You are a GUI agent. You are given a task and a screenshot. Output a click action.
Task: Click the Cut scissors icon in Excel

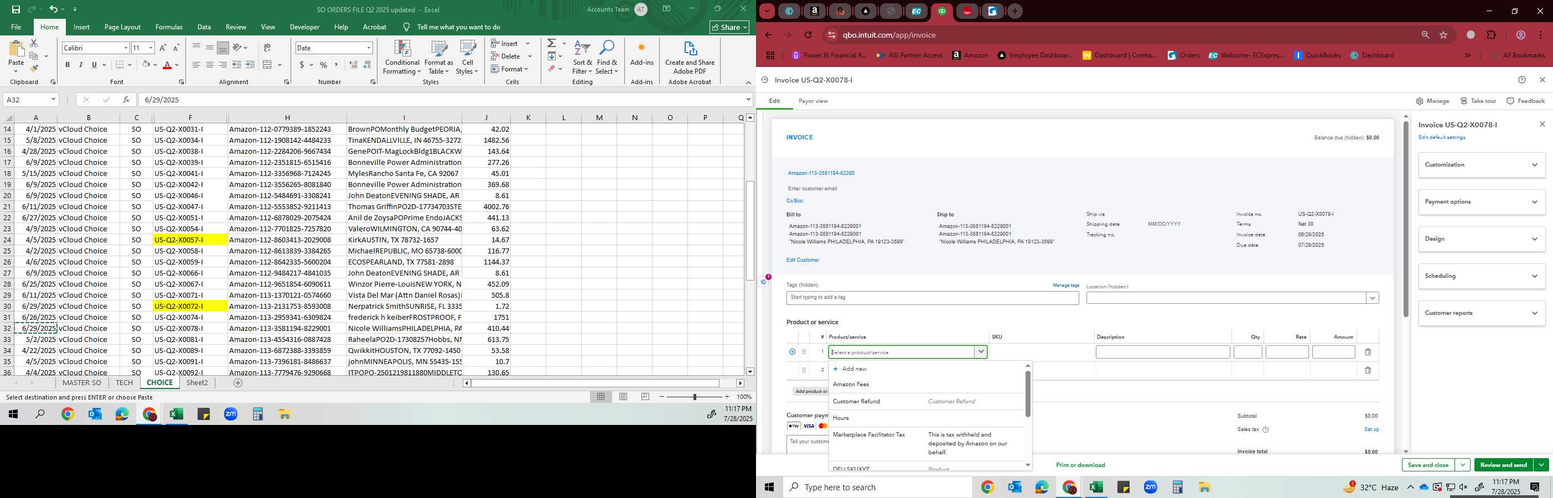tap(34, 43)
